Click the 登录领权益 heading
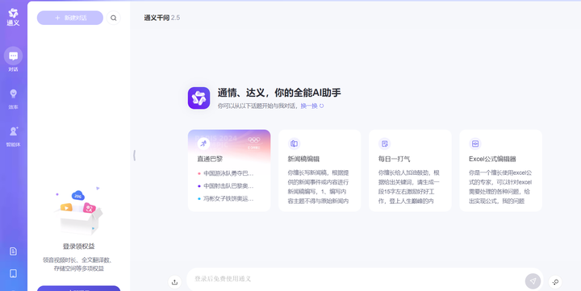This screenshot has width=581, height=291. pyautogui.click(x=78, y=246)
